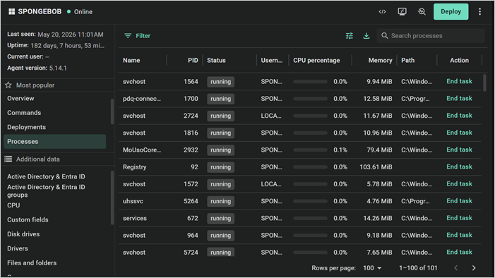Open Files and folders section
495x278 pixels.
click(32, 263)
